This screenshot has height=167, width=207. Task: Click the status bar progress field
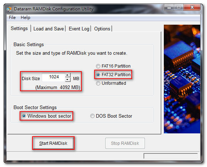[171, 156]
